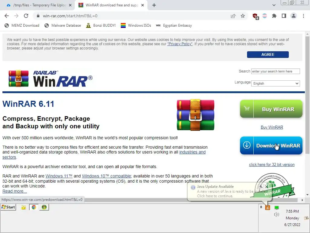
Task: Show hidden tray icons with the arrow
Action: [x=261, y=207]
